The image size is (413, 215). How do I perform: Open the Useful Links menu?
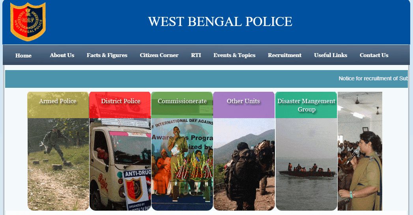pos(331,55)
